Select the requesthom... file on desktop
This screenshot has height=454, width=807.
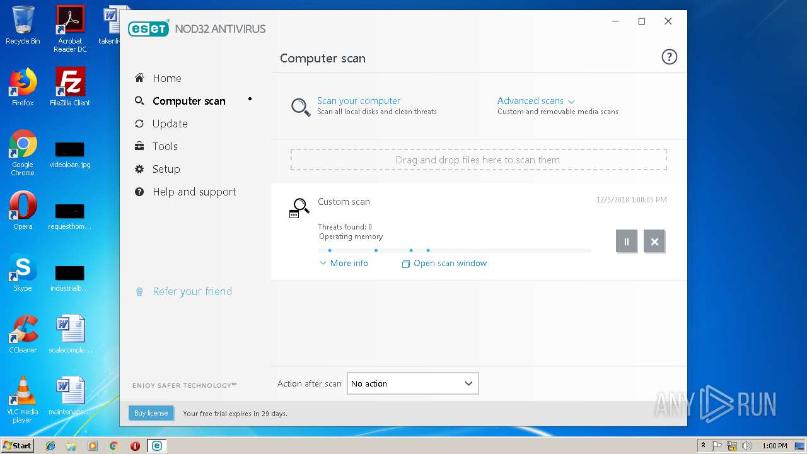coord(70,217)
